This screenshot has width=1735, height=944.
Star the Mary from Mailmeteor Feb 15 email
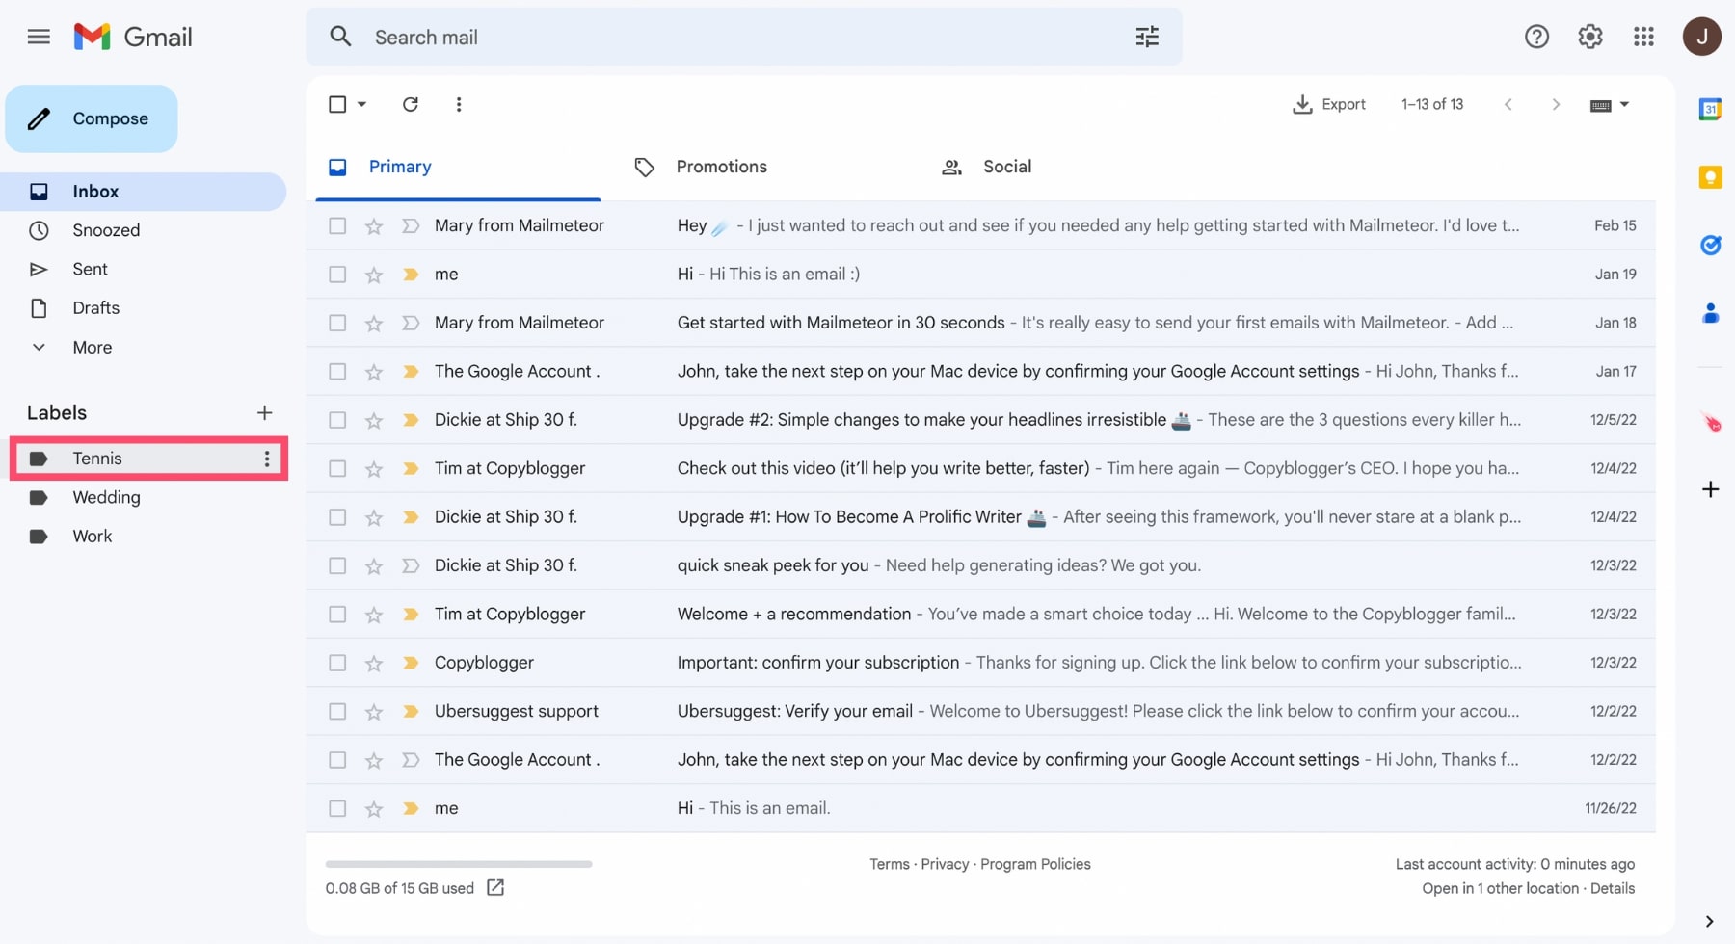pos(374,226)
